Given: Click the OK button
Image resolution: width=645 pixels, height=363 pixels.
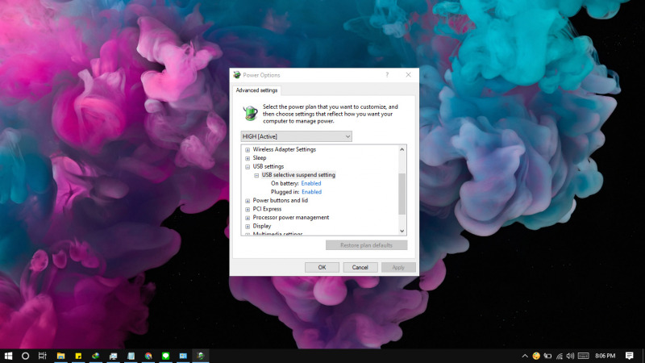Looking at the screenshot, I should 322,268.
